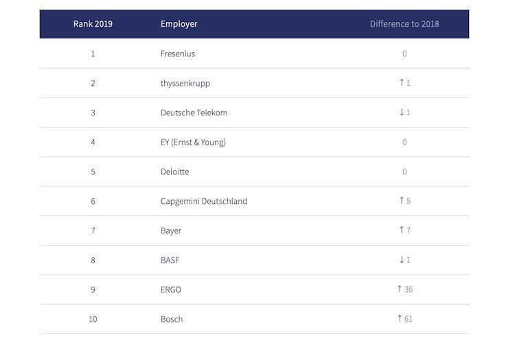
Task: Click the BASF employer entry
Action: [x=170, y=260]
